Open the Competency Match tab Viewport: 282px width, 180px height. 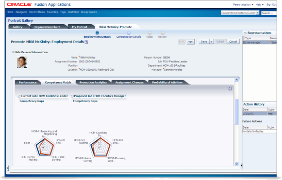click(x=58, y=82)
